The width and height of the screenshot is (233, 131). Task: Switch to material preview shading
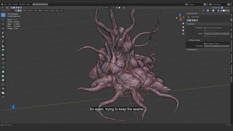226,11
